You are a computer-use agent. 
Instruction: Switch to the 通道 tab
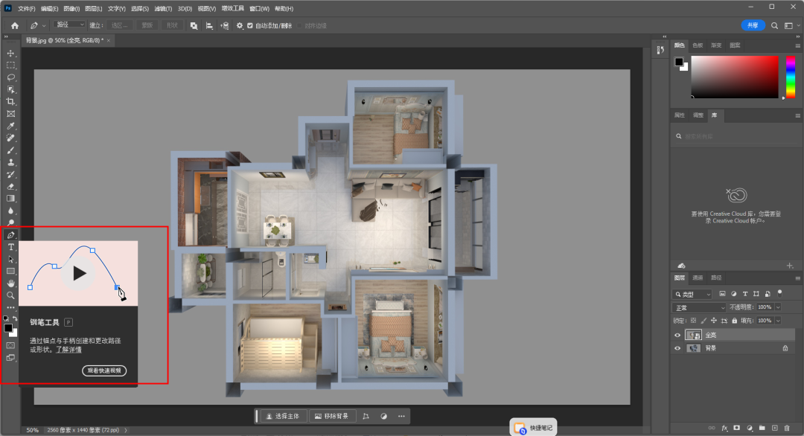(698, 278)
